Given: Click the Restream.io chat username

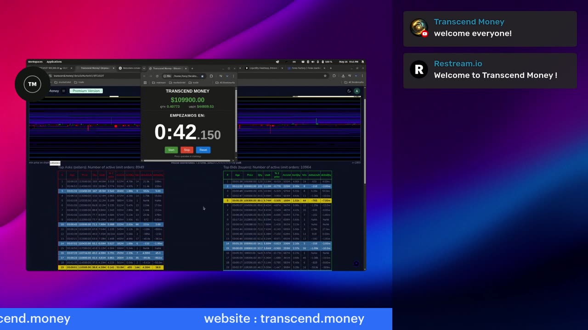Looking at the screenshot, I should [458, 64].
